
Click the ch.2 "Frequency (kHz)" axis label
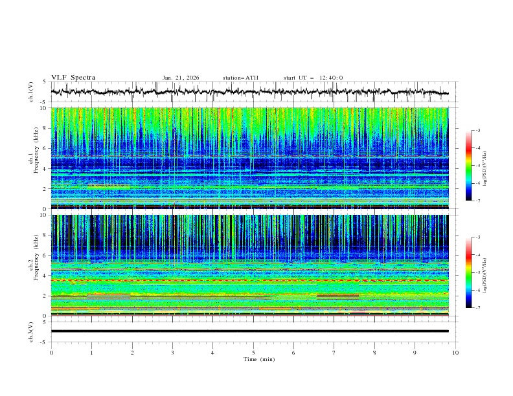(36, 258)
